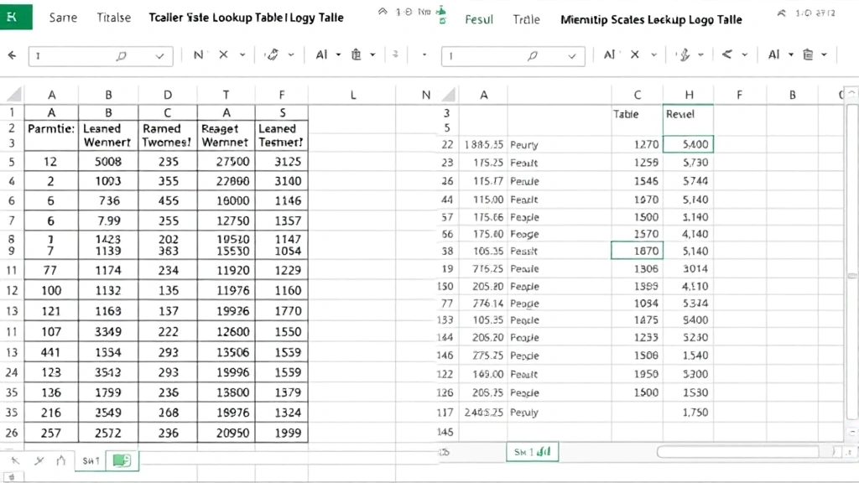Expand the right name box dropdown chevron
The height and width of the screenshot is (483, 859).
(x=573, y=56)
